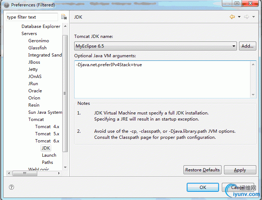Select the JDK tree item
Viewport: 262px width, 200px height.
click(46, 148)
